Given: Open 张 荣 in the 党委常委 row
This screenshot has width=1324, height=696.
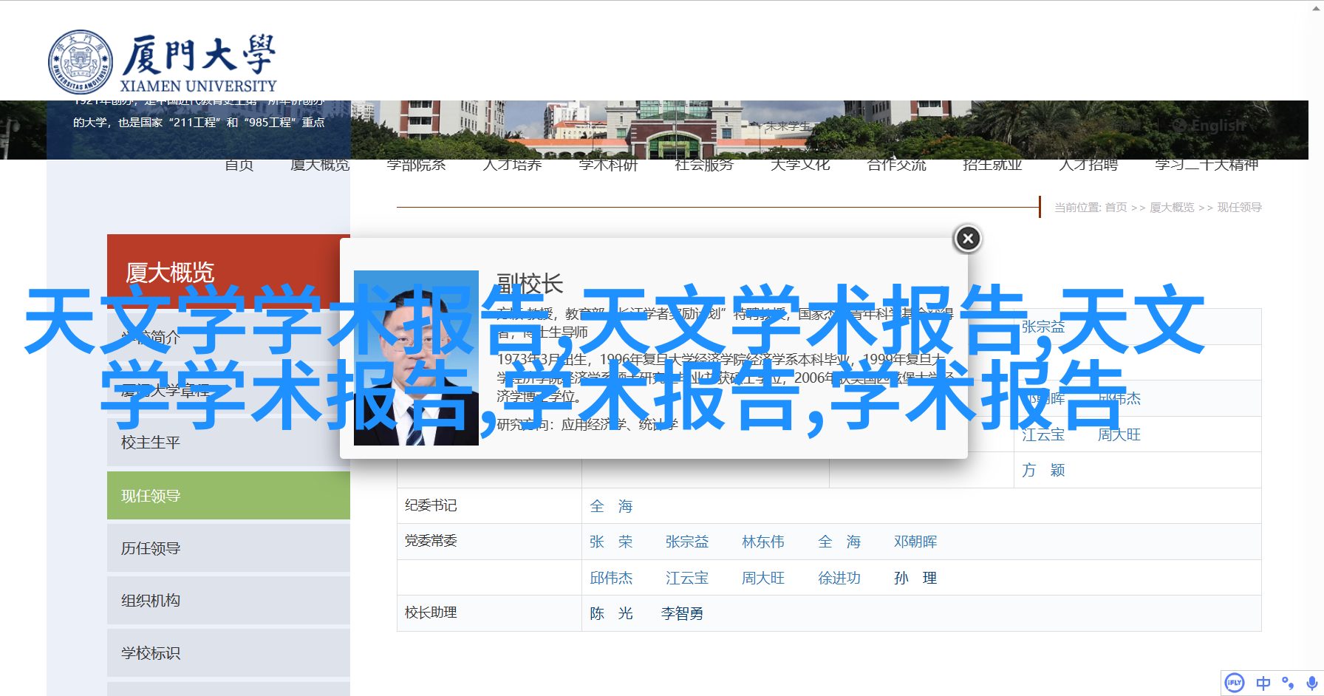Looking at the screenshot, I should 611,542.
